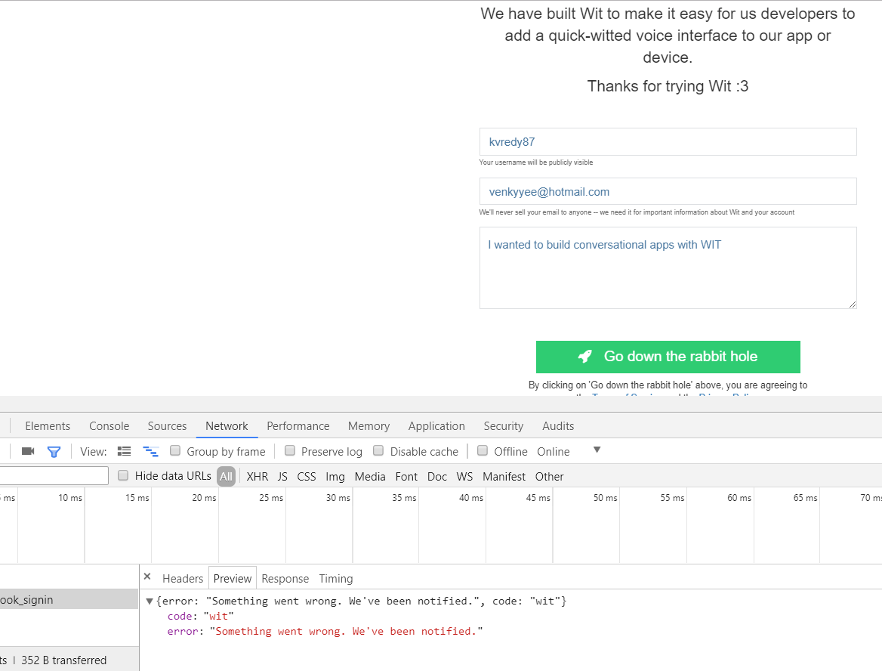882x671 pixels.
Task: Open the network request filter icon
Action: click(54, 451)
